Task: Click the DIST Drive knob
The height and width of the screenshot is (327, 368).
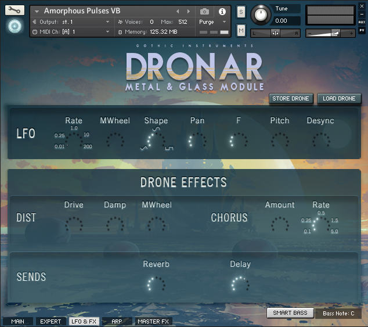Action: [x=74, y=225]
